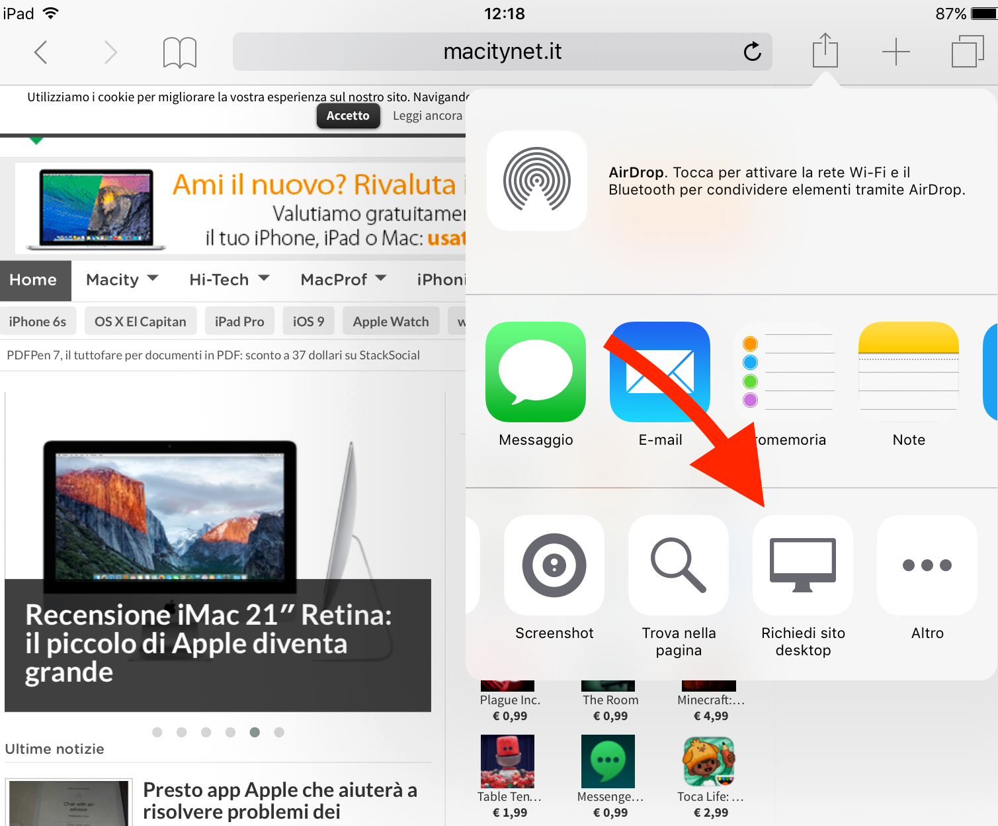
Task: Tap the macitynet.it address bar
Action: pyautogui.click(x=503, y=52)
